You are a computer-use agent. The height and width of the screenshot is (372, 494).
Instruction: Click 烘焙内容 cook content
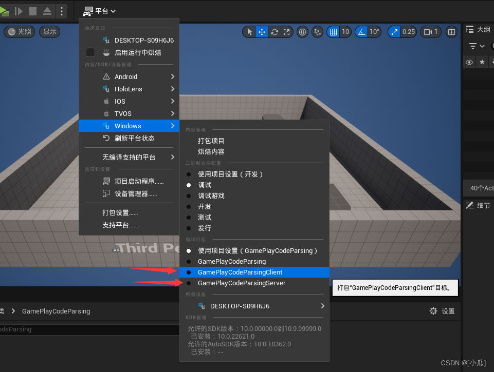click(254, 151)
